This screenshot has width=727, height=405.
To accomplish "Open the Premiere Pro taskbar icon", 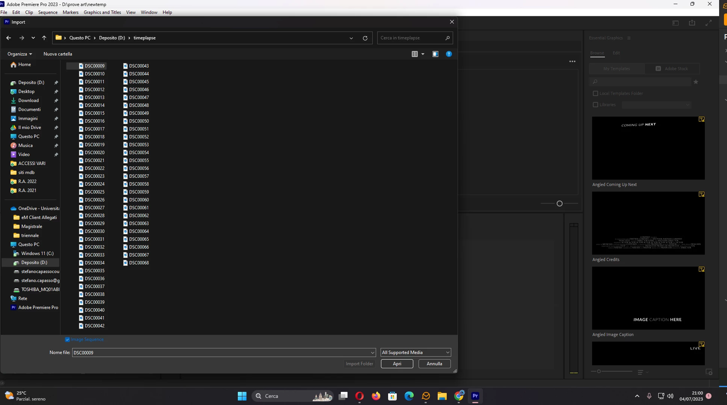I will tap(475, 396).
